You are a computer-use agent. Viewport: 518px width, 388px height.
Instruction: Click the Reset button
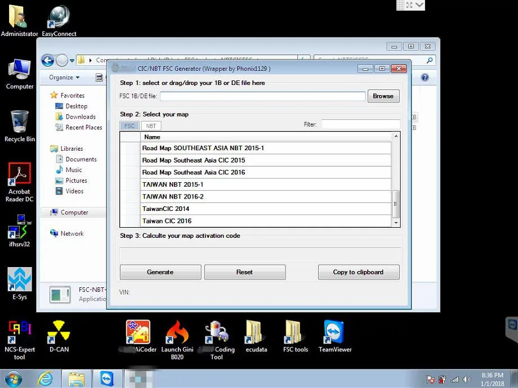click(245, 272)
